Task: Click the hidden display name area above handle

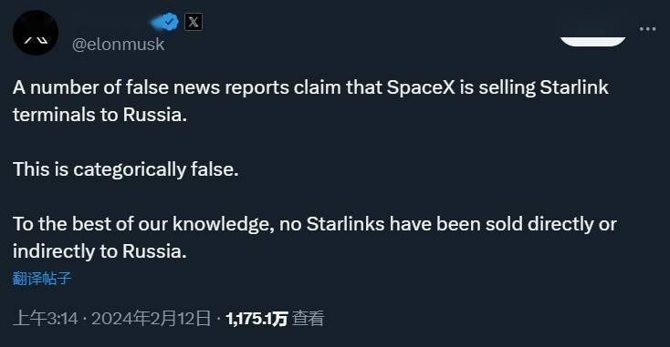Action: (x=112, y=21)
